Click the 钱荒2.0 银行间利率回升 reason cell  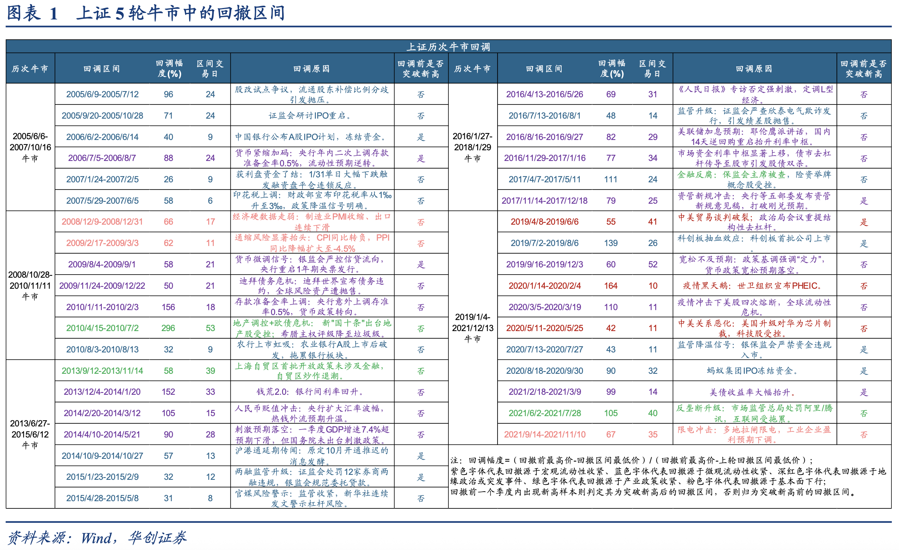[x=310, y=392]
